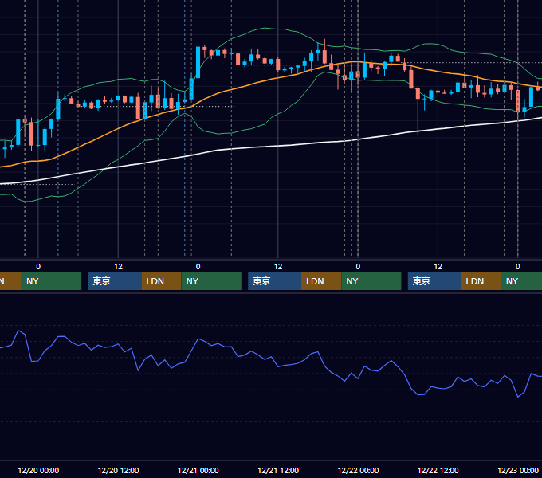Click the NY session block above 12/20 00:00
Image resolution: width=542 pixels, height=478 pixels.
point(51,281)
